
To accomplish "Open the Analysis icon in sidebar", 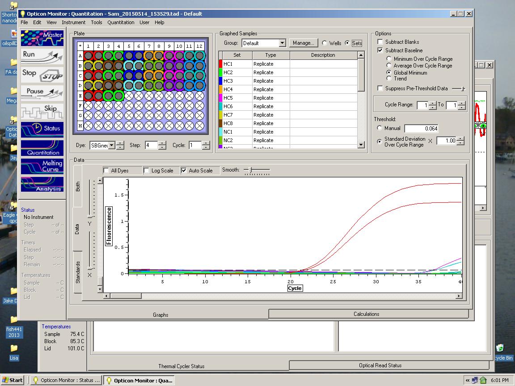I will (x=42, y=185).
